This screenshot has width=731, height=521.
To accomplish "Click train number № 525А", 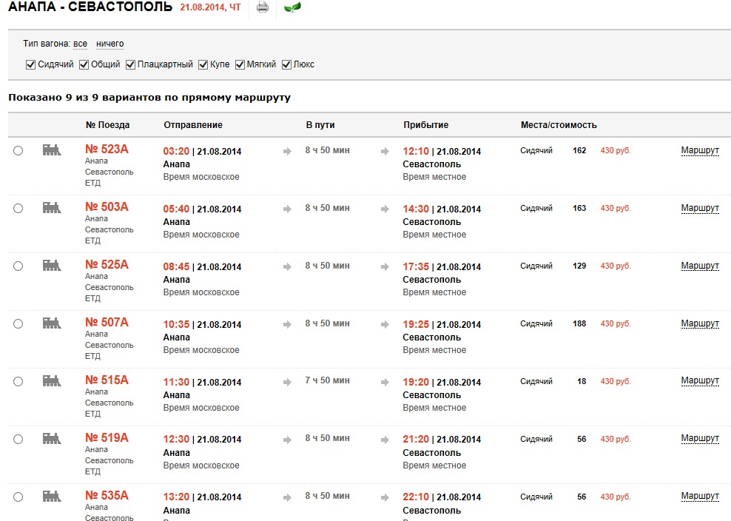I will (x=107, y=264).
